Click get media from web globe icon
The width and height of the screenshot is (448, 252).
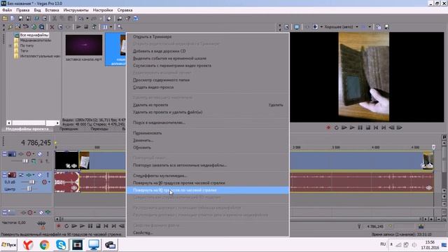[x=34, y=27]
